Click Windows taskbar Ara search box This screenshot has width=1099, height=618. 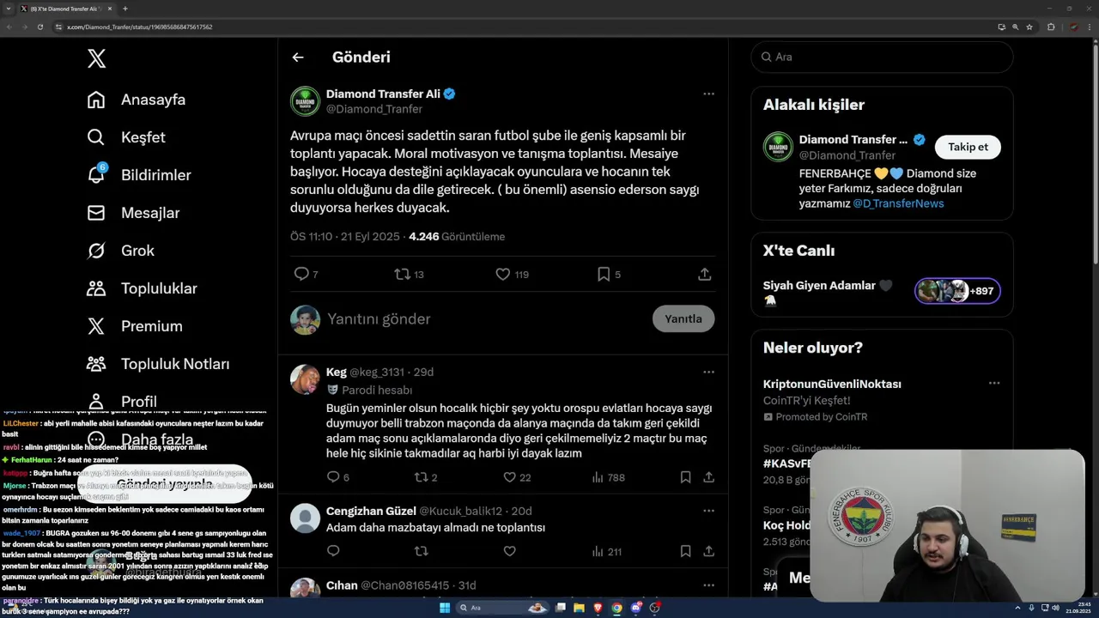[x=503, y=608]
